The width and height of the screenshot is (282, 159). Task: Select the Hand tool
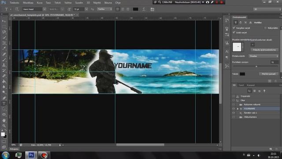pos(4,120)
